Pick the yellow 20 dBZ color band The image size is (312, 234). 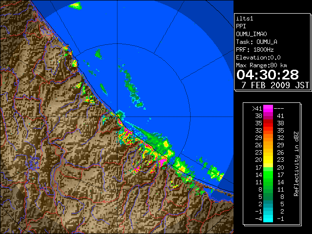click(268, 160)
